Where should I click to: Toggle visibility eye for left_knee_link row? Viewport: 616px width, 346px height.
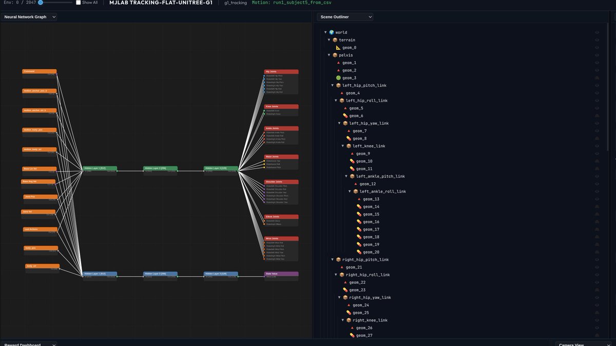pyautogui.click(x=597, y=146)
